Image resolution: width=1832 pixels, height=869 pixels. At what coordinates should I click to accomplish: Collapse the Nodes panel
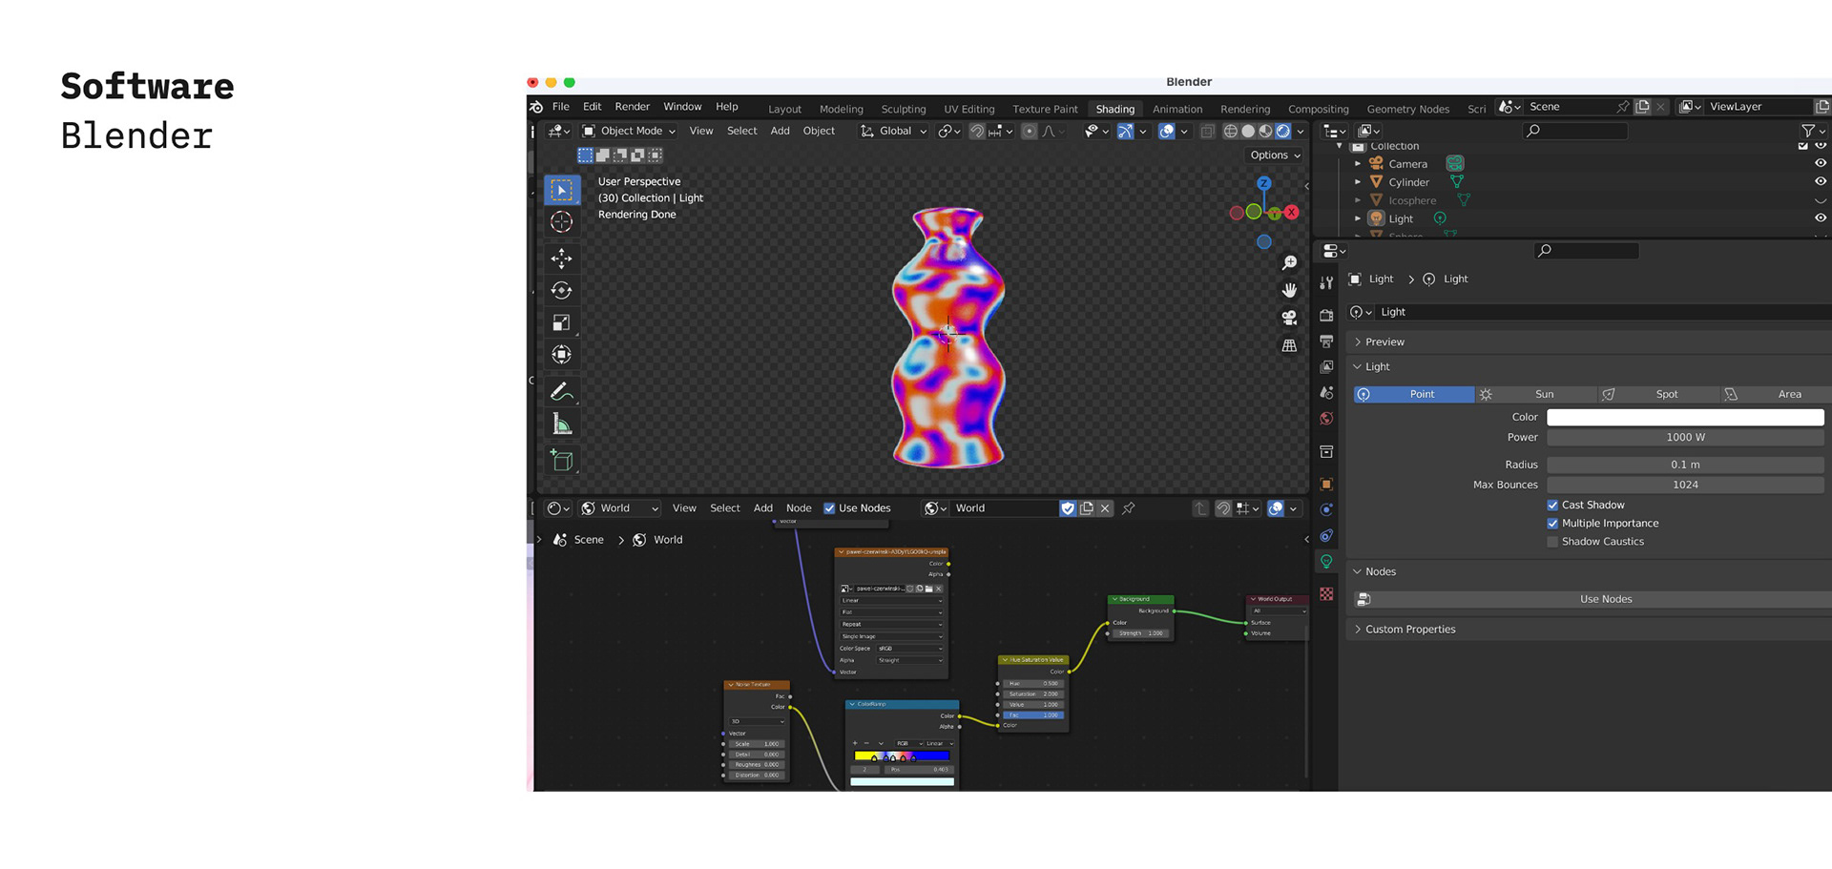pos(1381,571)
